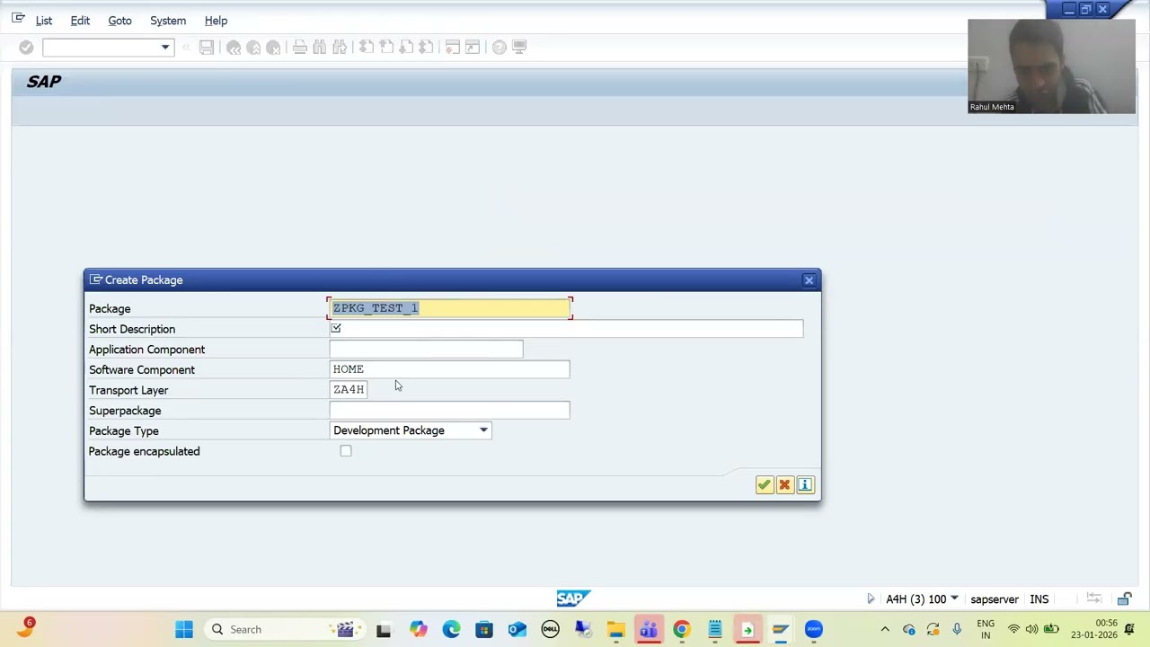This screenshot has width=1150, height=647.
Task: Open Outlook from taskbar
Action: click(x=517, y=629)
